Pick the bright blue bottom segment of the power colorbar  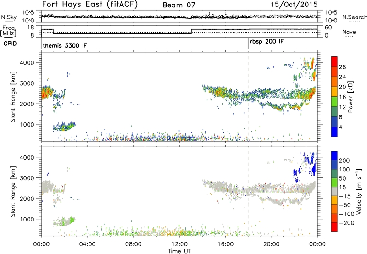pos(334,132)
